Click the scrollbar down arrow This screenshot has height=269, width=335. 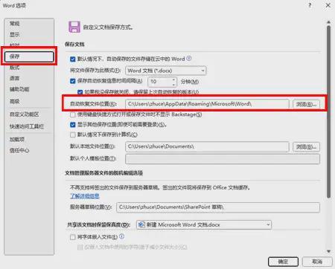pos(328,251)
